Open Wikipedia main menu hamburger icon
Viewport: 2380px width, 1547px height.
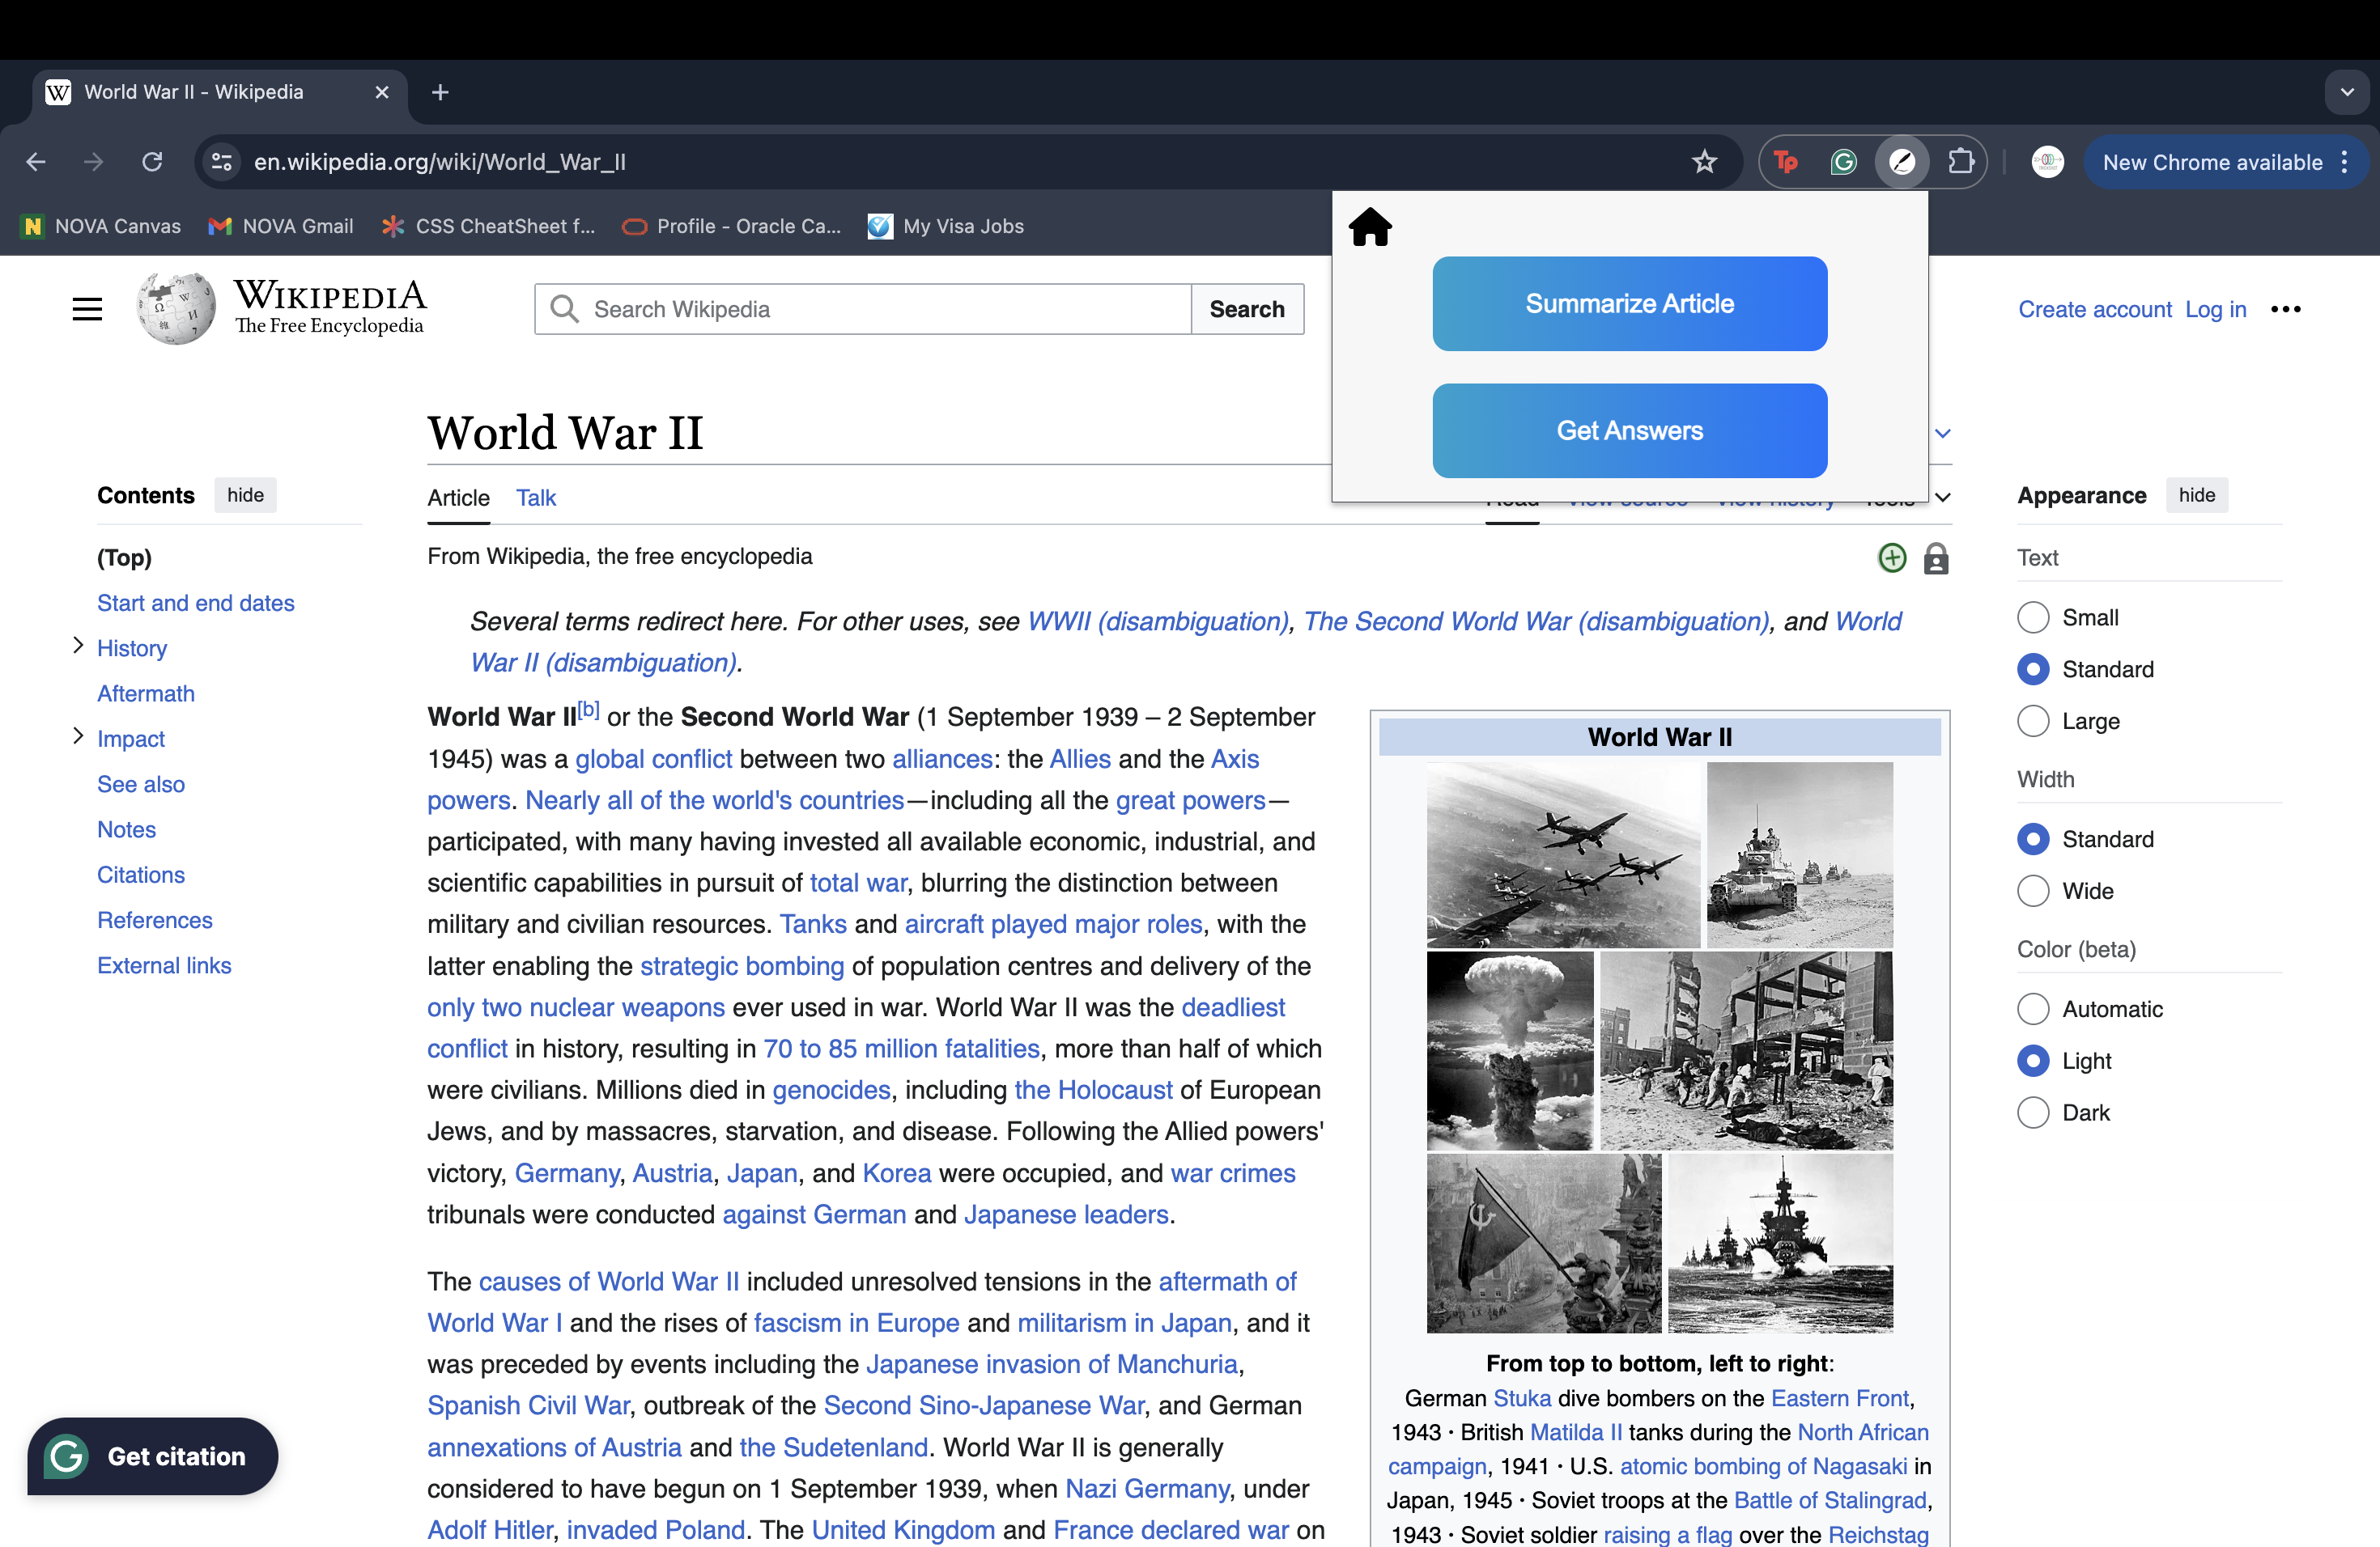click(87, 309)
